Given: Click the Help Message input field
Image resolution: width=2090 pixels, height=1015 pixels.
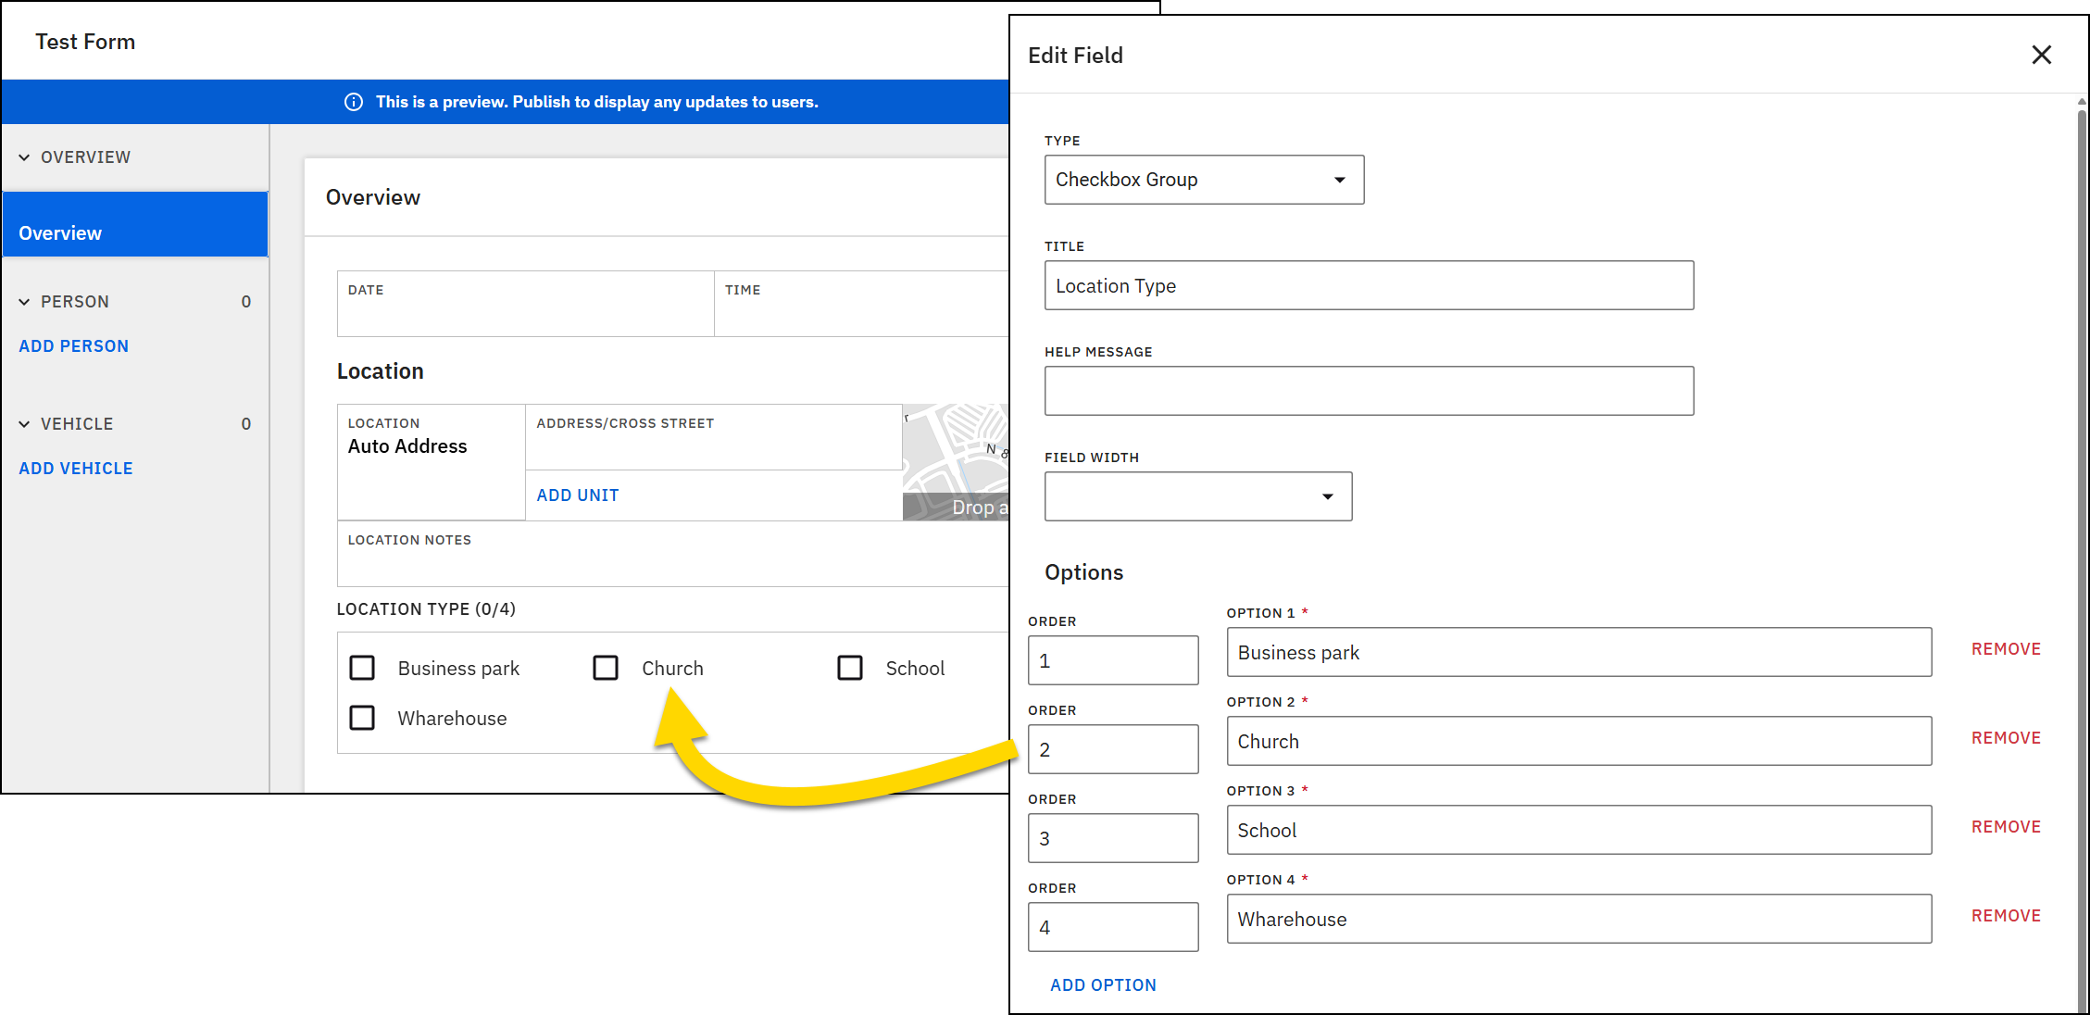Looking at the screenshot, I should [1369, 390].
